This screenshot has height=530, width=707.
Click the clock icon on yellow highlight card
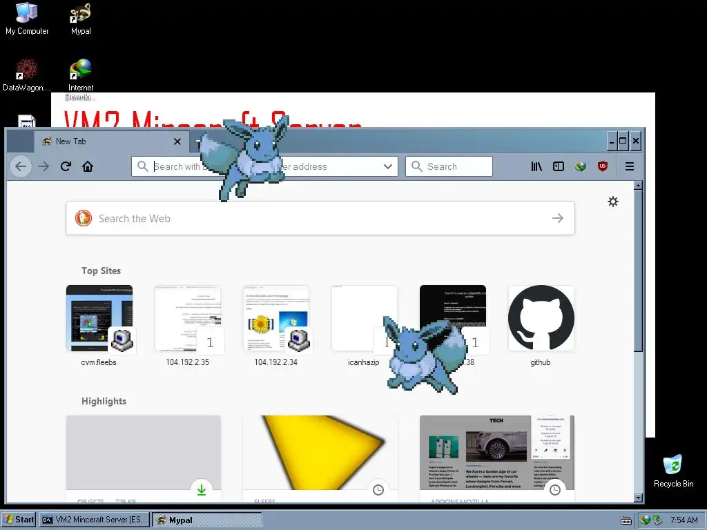coord(378,490)
